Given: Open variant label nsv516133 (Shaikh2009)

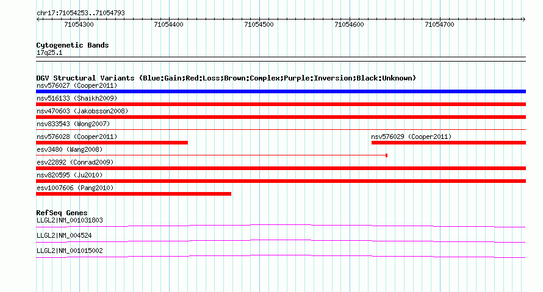Looking at the screenshot, I should click(77, 98).
